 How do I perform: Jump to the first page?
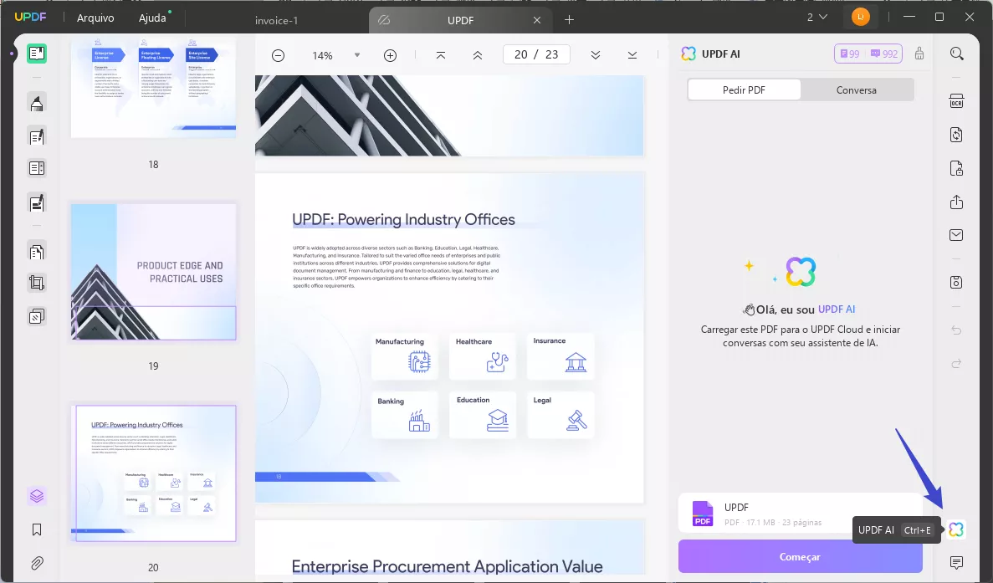(441, 56)
